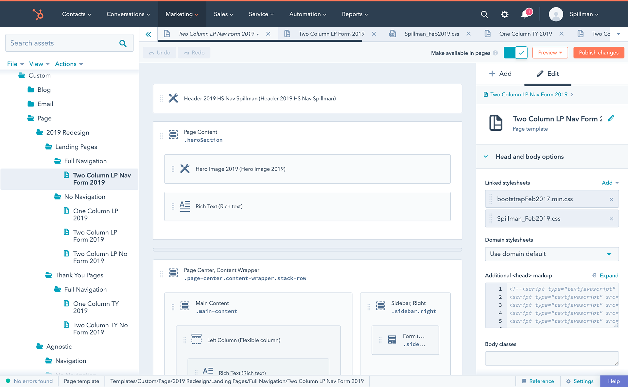Click Sidebar, Right group icon
Screen dimensions: 628x387
[x=380, y=306]
